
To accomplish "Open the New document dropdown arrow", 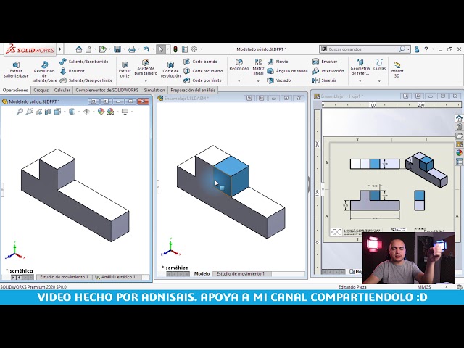I will click(x=95, y=49).
